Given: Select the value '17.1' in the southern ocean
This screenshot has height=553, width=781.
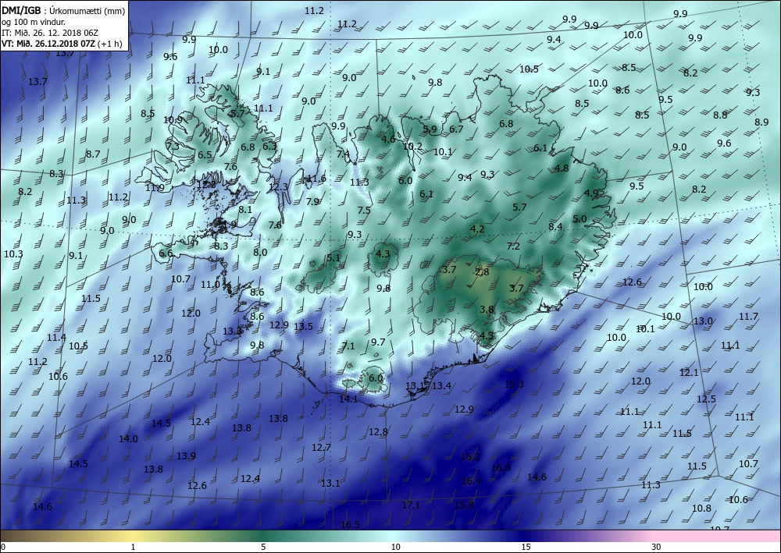Looking at the screenshot, I should pos(411,505).
